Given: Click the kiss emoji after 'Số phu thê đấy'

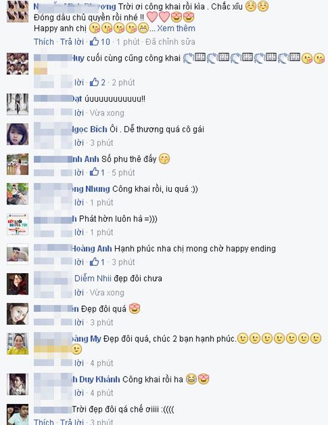Looking at the screenshot, I should [x=165, y=159].
